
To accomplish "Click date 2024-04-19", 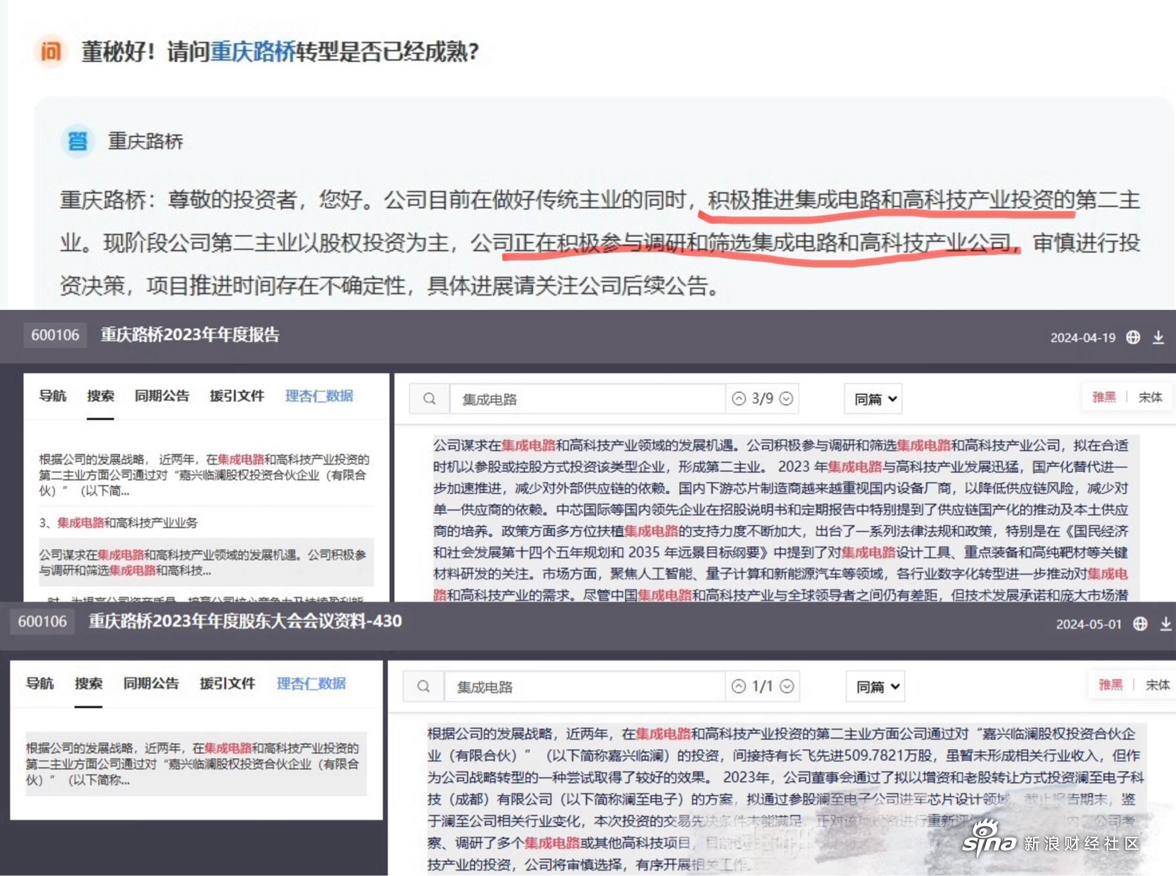I will 1083,337.
